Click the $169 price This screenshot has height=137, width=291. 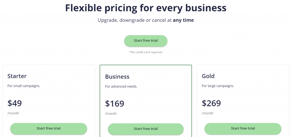coord(115,103)
